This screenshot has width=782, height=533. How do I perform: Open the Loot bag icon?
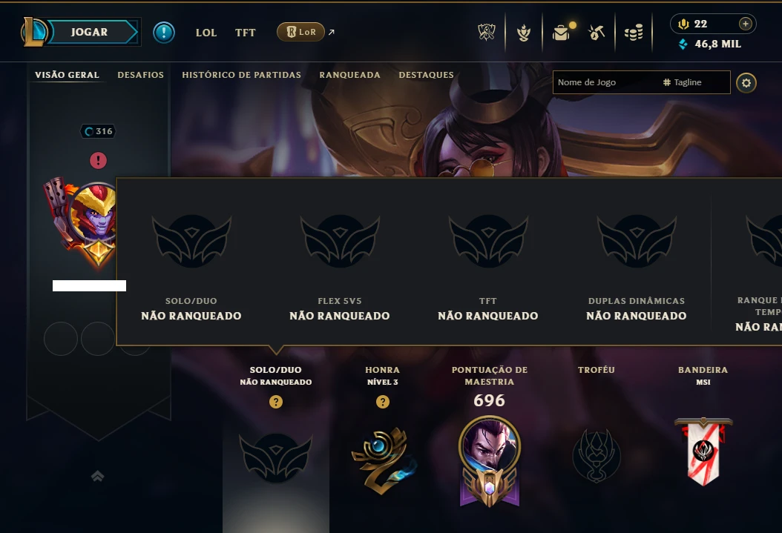click(562, 33)
